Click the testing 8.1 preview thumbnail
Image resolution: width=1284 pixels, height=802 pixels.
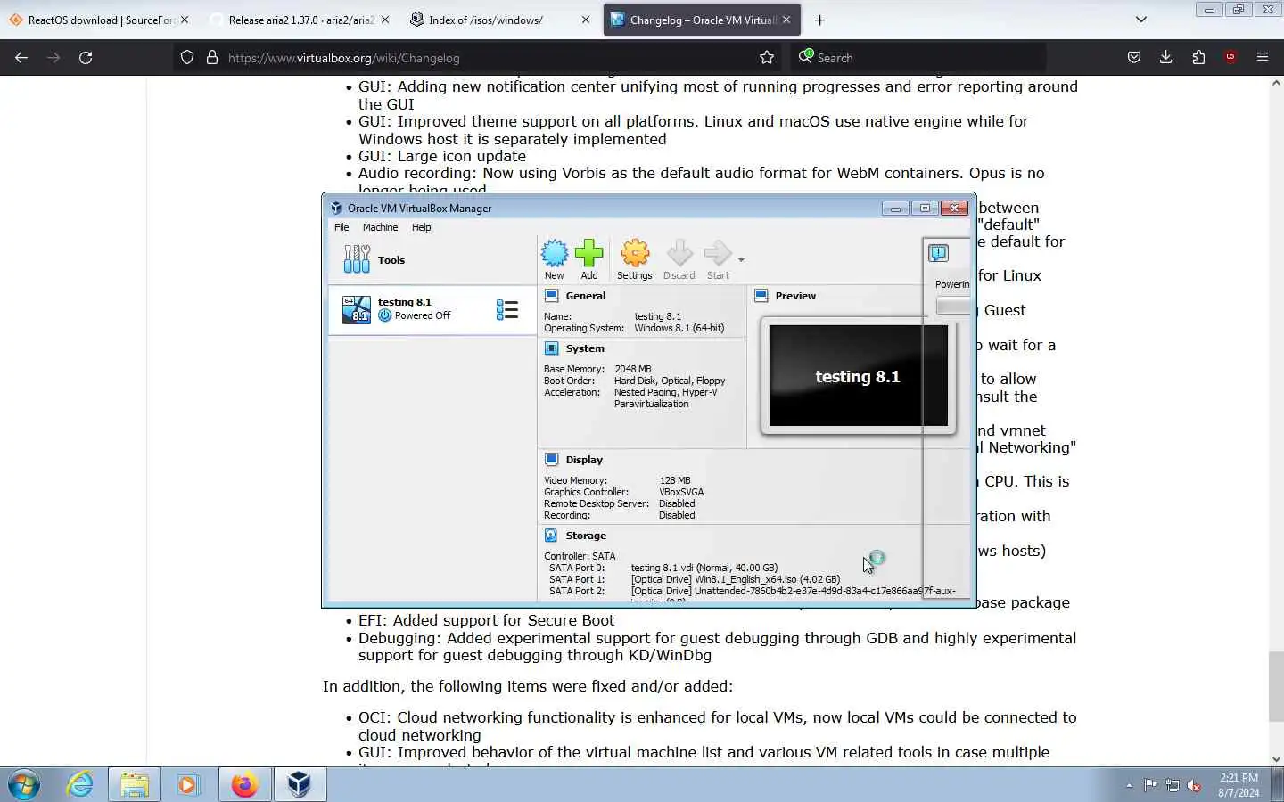[858, 376]
